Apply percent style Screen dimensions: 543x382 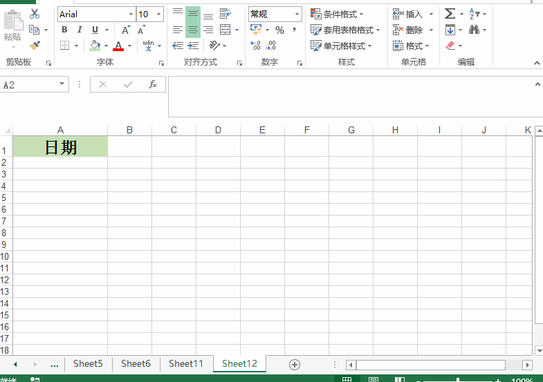[280, 30]
